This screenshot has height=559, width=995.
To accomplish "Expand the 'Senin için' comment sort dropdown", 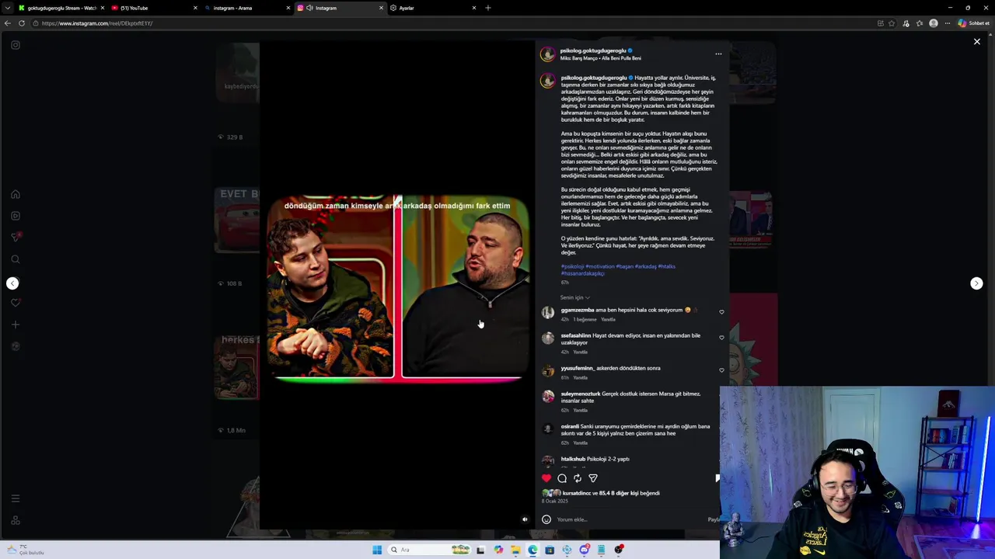I will [575, 297].
